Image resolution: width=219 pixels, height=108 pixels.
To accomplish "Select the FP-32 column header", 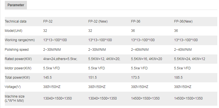I will 48,21.
